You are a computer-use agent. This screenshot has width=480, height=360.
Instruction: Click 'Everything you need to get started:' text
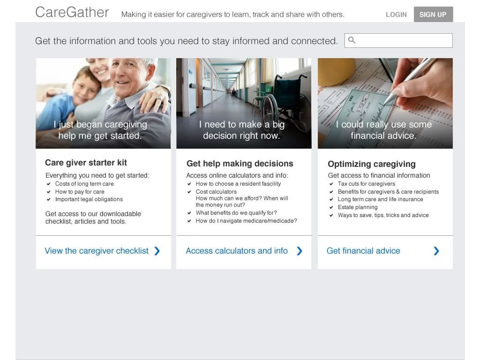coord(97,175)
